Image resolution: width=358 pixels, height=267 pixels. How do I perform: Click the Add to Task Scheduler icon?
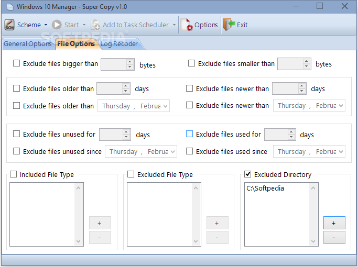[x=95, y=25]
